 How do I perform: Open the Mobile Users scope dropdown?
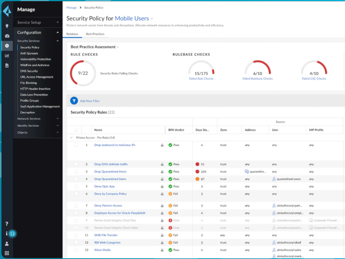(134, 18)
